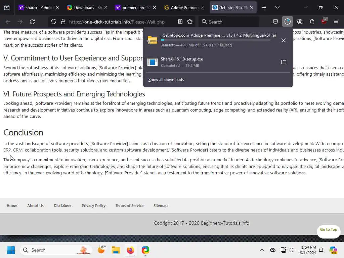
Task: Expand the hidden system tray icons
Action: pos(262,250)
